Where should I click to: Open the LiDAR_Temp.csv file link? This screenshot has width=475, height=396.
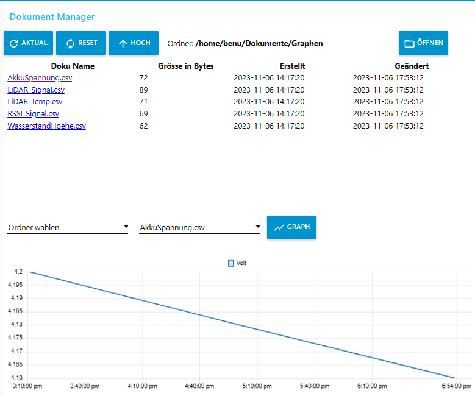tap(35, 102)
